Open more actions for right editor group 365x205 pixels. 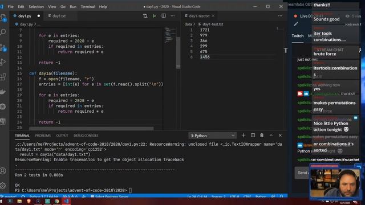(x=280, y=16)
